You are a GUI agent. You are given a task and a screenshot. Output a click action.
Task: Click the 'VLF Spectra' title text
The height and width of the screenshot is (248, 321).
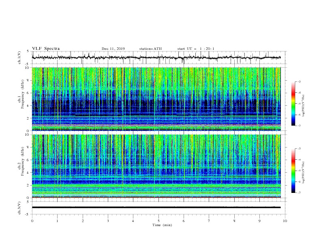[x=46, y=49]
